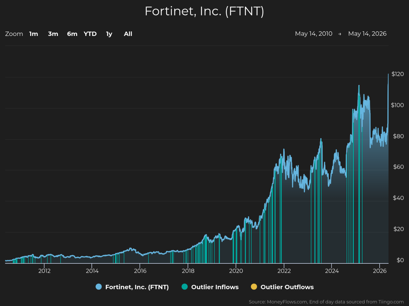Viewport: 409px width, 306px height.
Task: Click the $80 y-axis label
Action: click(x=398, y=136)
